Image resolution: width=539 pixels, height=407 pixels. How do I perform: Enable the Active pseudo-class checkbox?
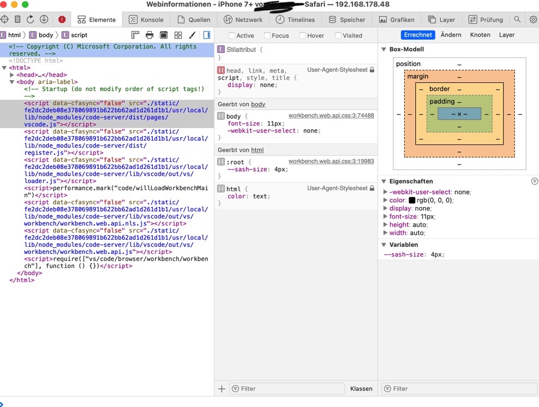[232, 35]
